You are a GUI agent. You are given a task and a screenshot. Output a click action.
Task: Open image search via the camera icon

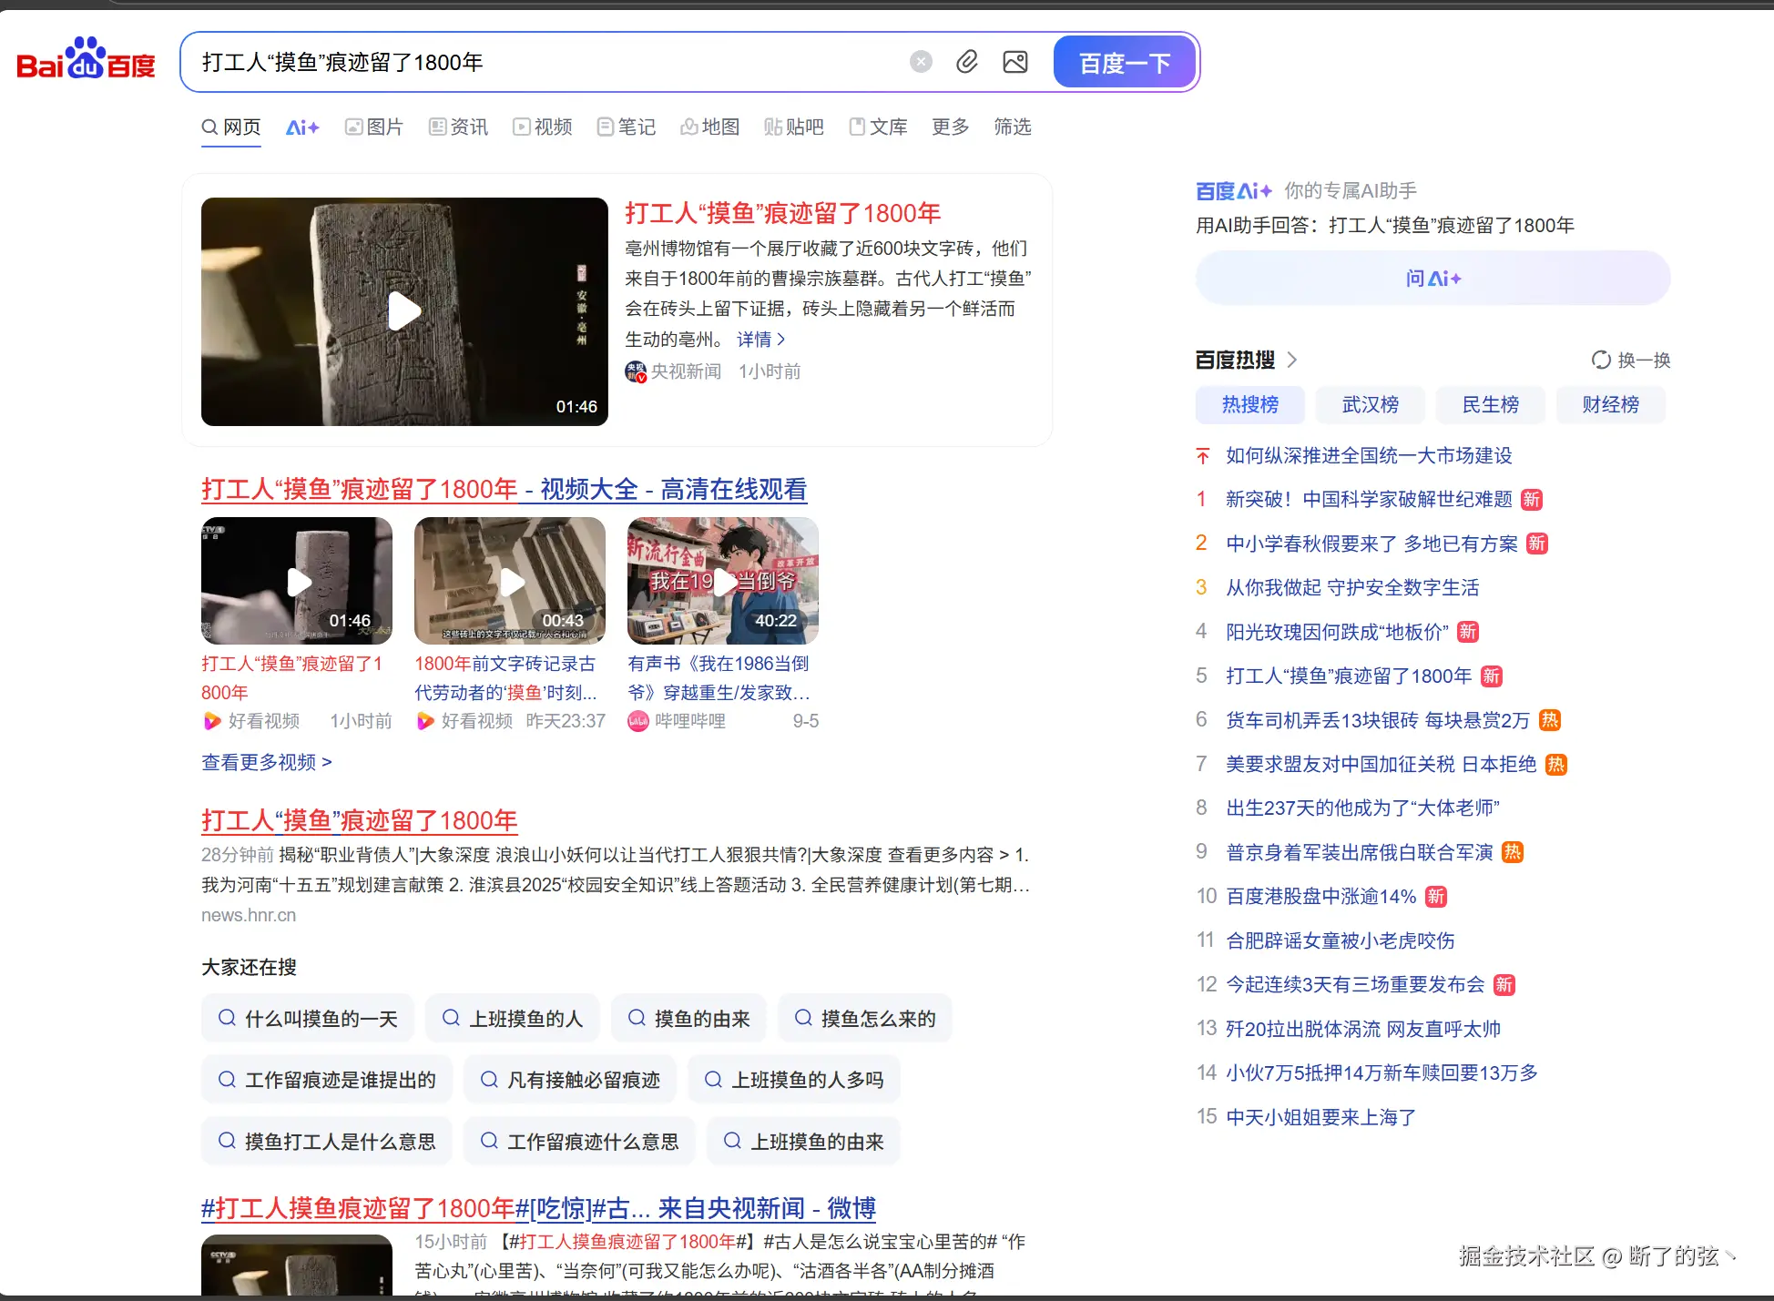pos(1014,62)
